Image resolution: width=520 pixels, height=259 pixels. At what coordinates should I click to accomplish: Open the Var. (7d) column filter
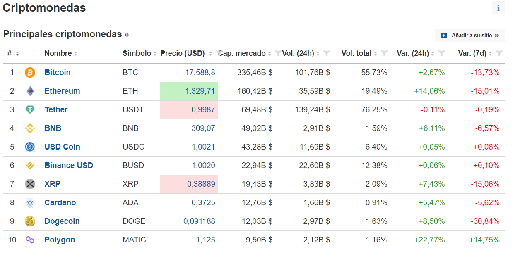(x=499, y=53)
